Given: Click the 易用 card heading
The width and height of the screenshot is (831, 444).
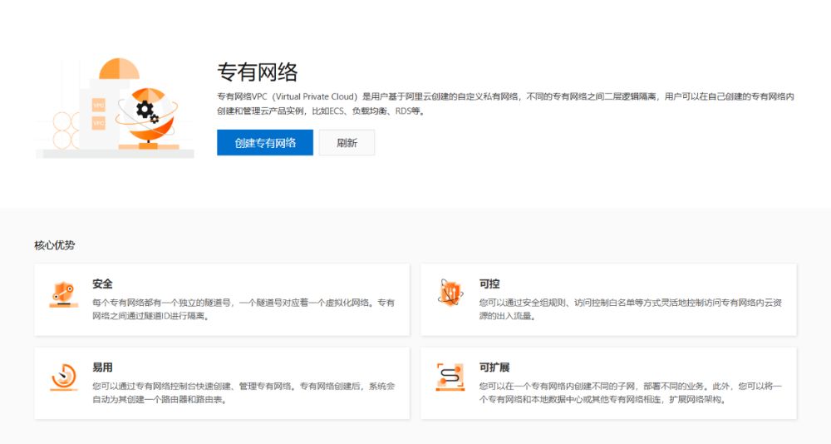Looking at the screenshot, I should tap(102, 368).
